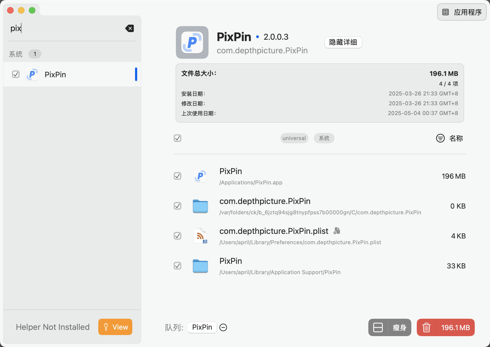
Task: Click the 4 KB size value
Action: pos(458,236)
